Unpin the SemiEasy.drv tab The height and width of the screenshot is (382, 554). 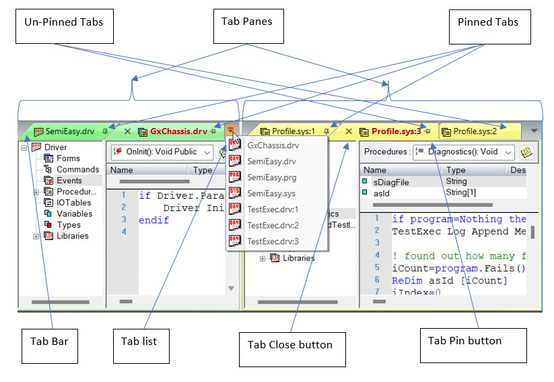[x=104, y=132]
